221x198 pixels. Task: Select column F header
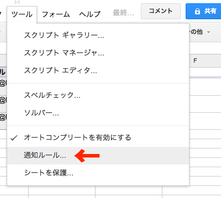(x=205, y=61)
